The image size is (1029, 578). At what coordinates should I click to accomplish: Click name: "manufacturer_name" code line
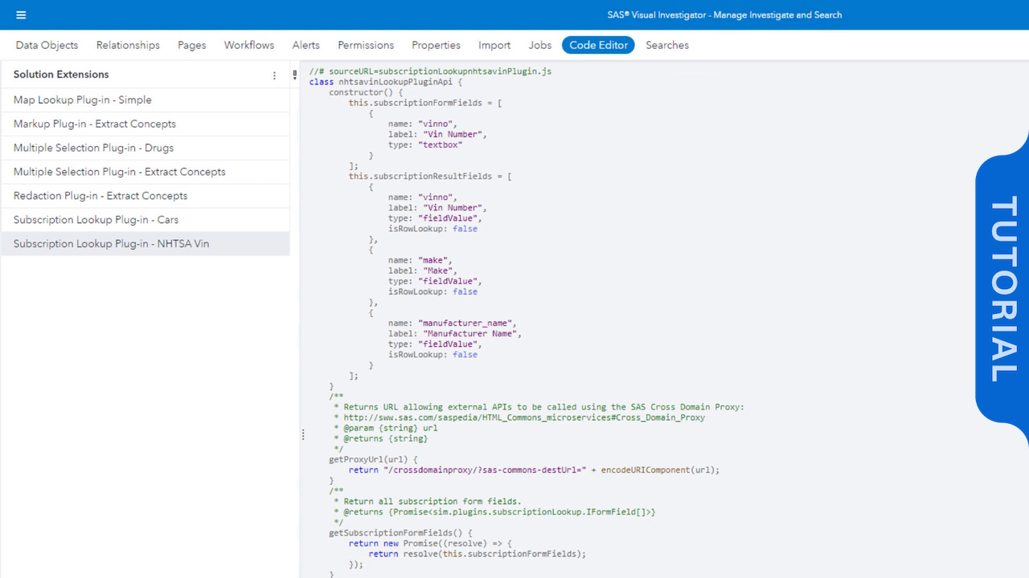tap(452, 323)
